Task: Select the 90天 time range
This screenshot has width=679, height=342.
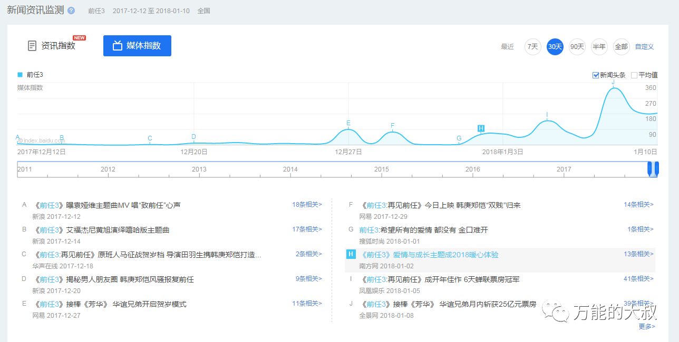Action: (577, 47)
